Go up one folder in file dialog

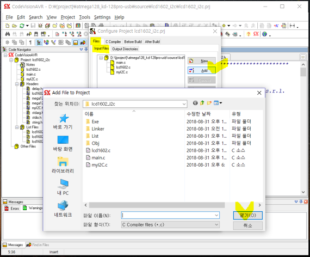(202, 103)
